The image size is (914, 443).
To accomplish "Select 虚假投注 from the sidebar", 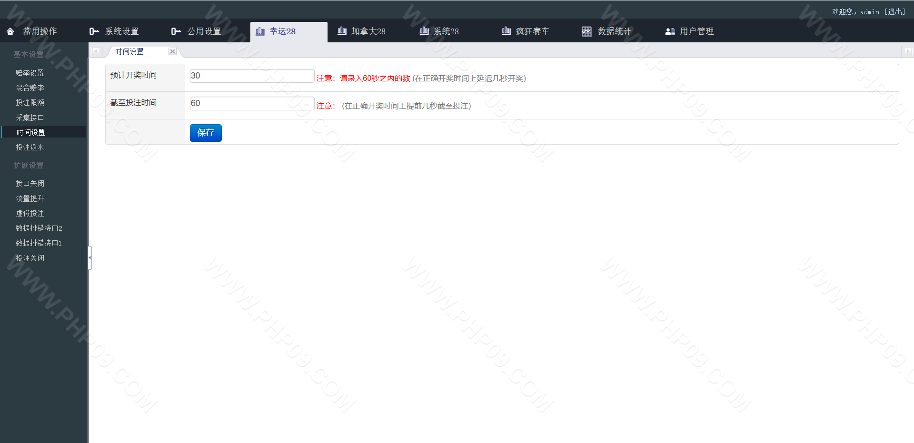I will 30,214.
